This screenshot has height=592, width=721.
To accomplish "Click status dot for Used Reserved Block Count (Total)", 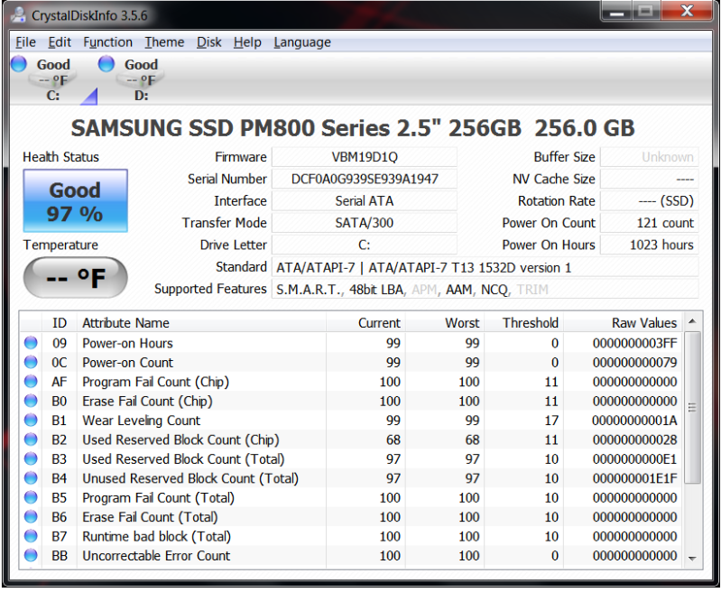I will [x=31, y=459].
